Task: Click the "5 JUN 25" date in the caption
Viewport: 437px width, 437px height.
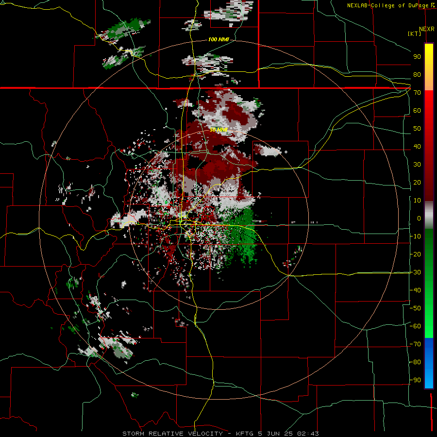Action: click(x=276, y=434)
